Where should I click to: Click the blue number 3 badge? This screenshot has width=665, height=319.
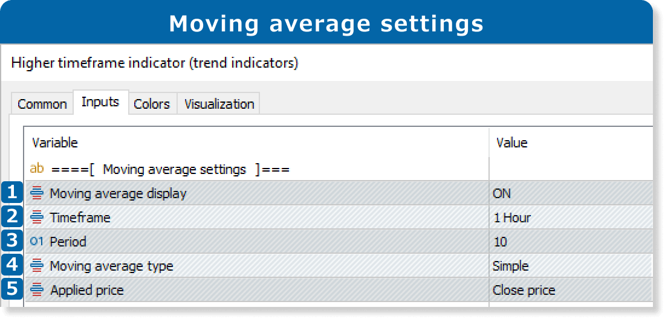point(12,241)
